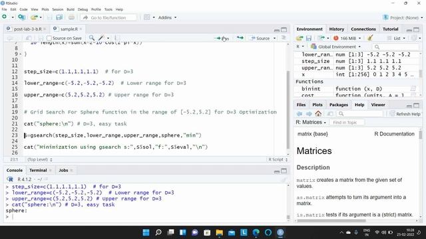Open the workspace panes grid icon

pos(147,17)
